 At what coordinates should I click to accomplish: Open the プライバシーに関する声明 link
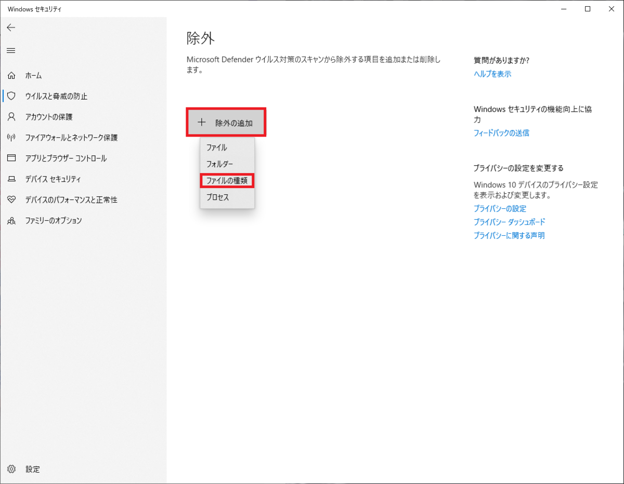(509, 235)
